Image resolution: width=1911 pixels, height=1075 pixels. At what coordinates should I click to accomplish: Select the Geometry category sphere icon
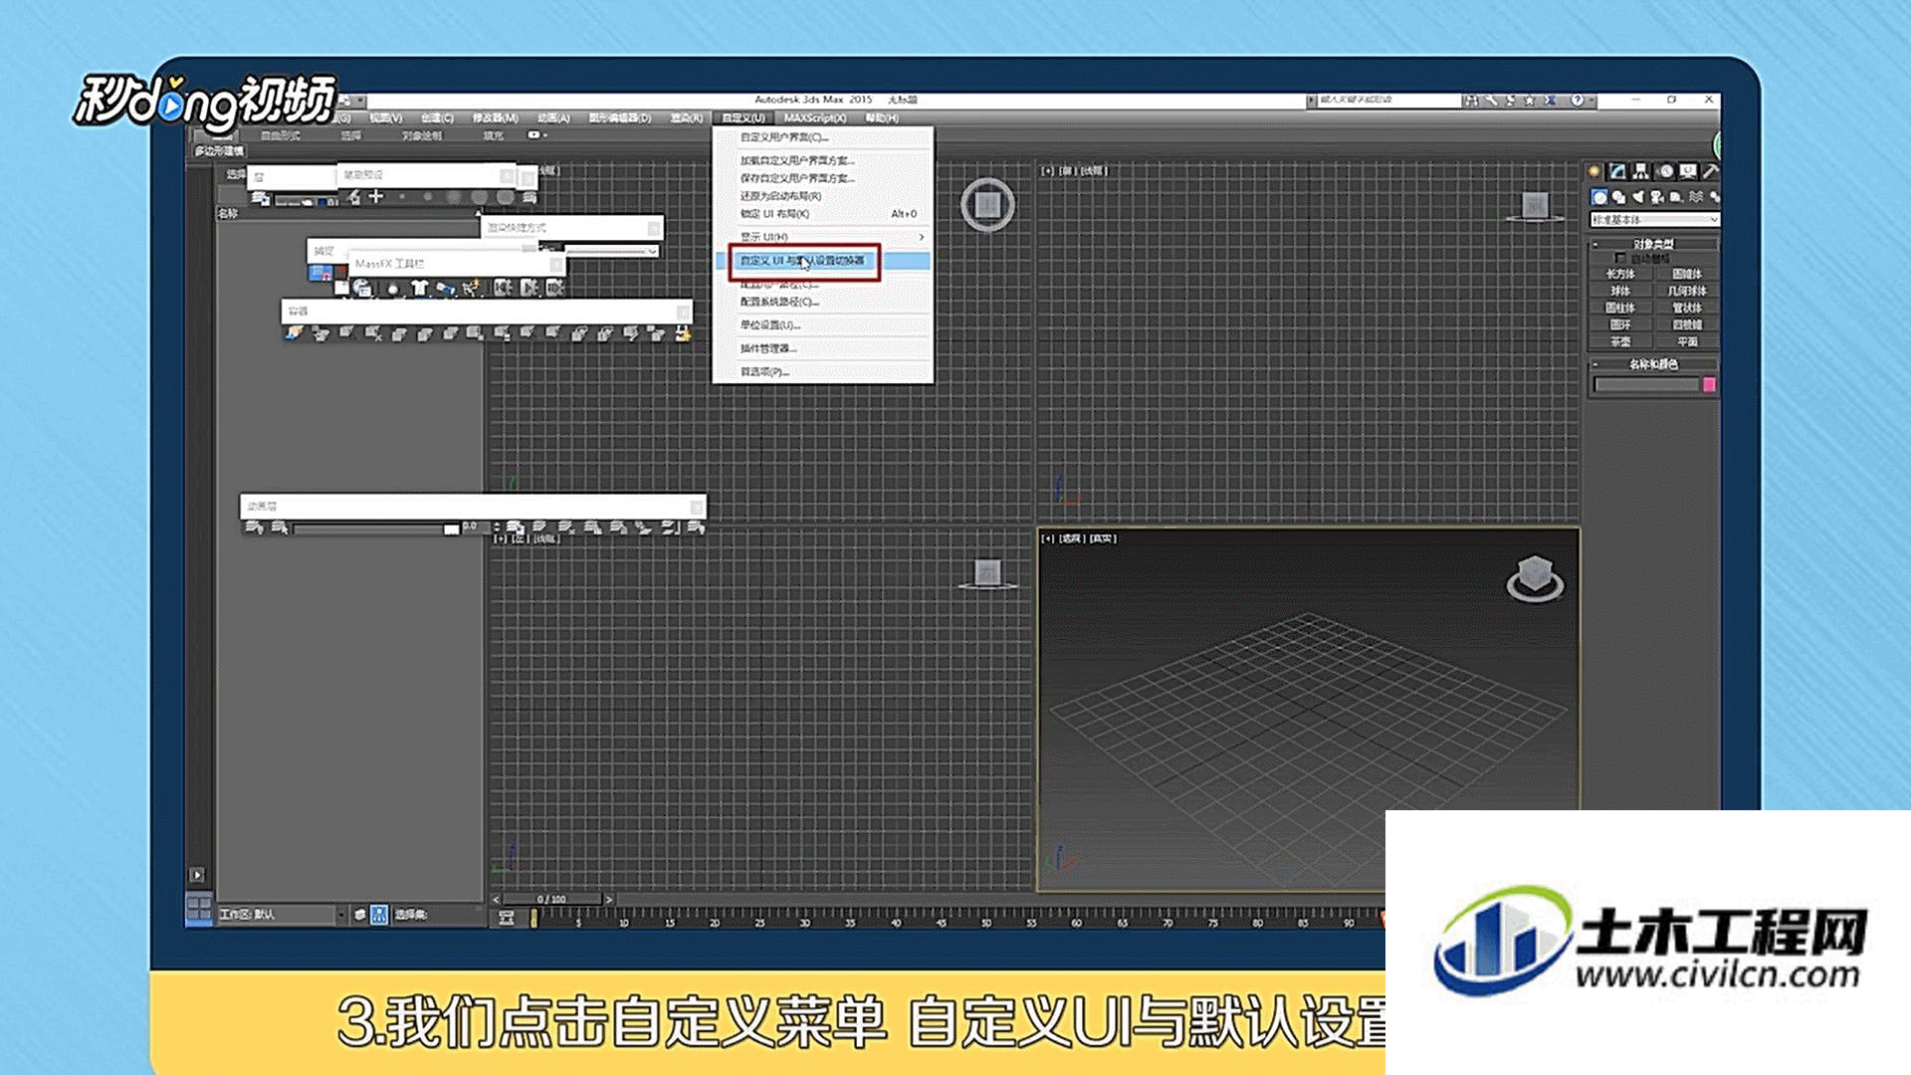point(1599,197)
